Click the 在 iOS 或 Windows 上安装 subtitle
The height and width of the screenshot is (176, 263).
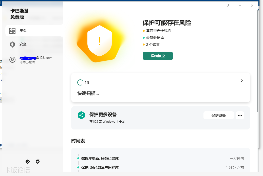click(107, 122)
